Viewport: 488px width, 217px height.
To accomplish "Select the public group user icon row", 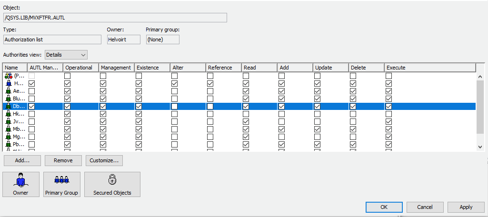I will pos(8,76).
